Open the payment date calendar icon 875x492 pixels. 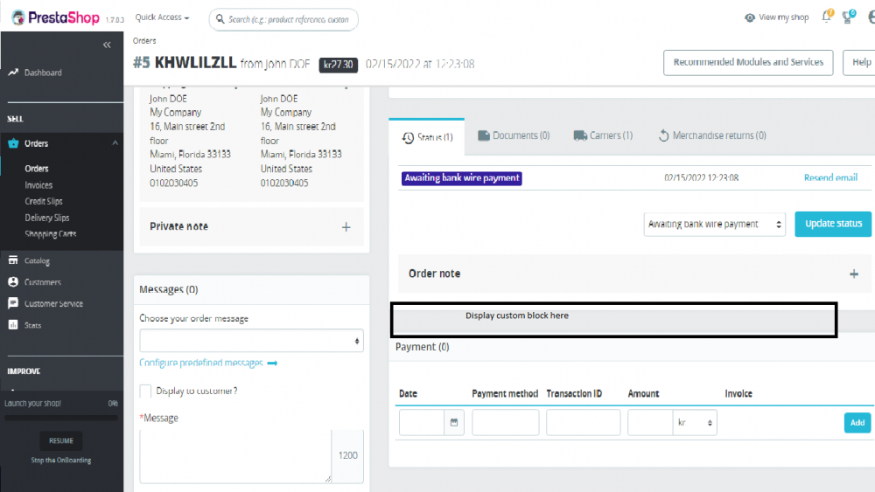pyautogui.click(x=453, y=422)
